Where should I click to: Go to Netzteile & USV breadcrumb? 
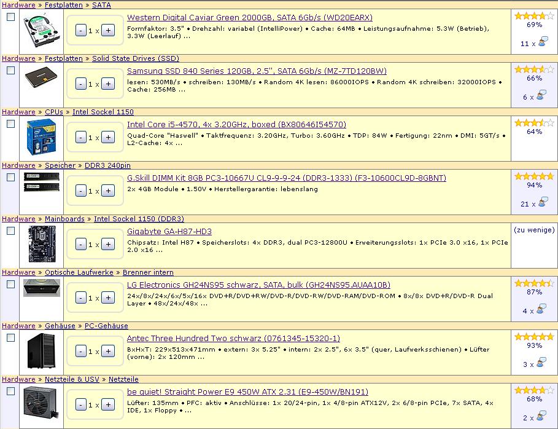point(72,379)
